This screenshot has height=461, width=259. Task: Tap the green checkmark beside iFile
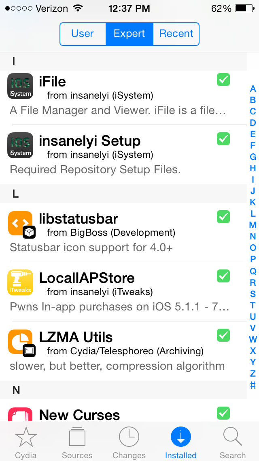(223, 80)
